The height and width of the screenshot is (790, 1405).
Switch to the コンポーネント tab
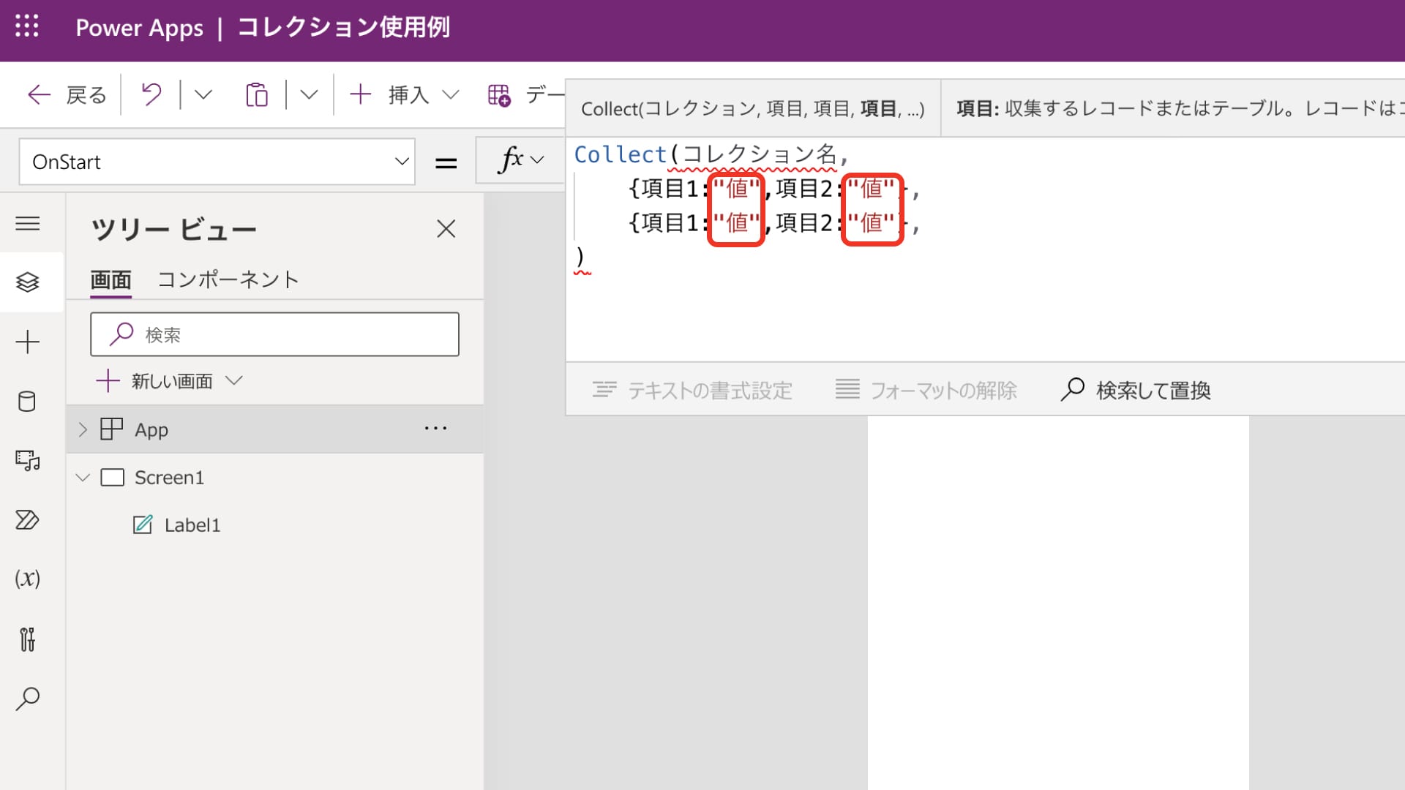(x=228, y=279)
